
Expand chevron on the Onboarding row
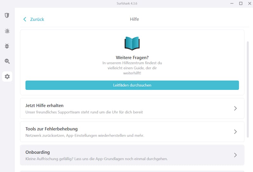pos(235,155)
